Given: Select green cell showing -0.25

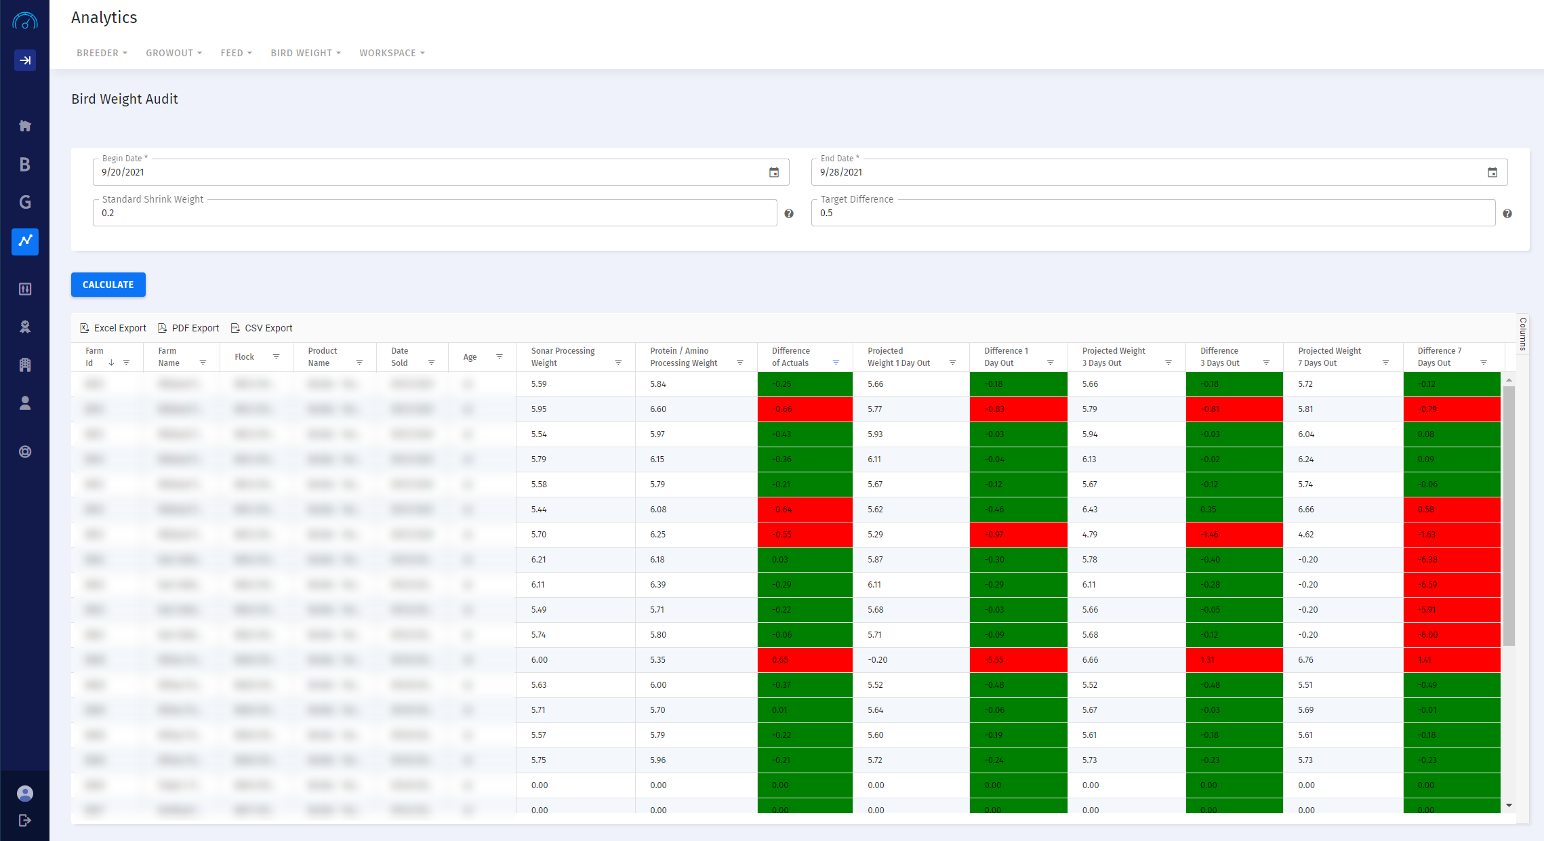Looking at the screenshot, I should [805, 384].
